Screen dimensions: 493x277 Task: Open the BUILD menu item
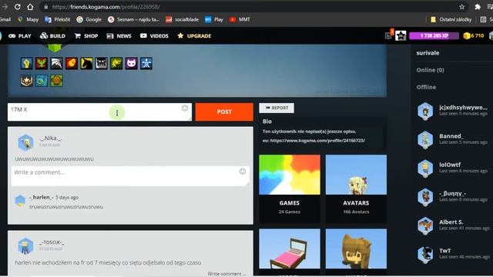(x=52, y=36)
